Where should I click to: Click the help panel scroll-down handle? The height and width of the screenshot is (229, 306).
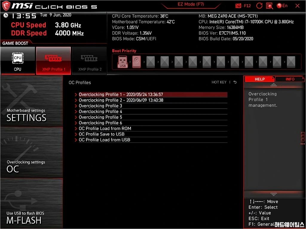tap(273, 194)
